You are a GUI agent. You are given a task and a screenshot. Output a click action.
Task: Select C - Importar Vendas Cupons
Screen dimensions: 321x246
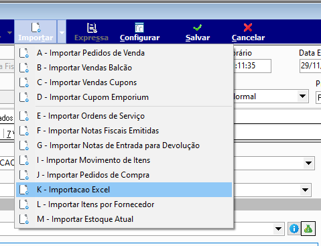(x=124, y=82)
